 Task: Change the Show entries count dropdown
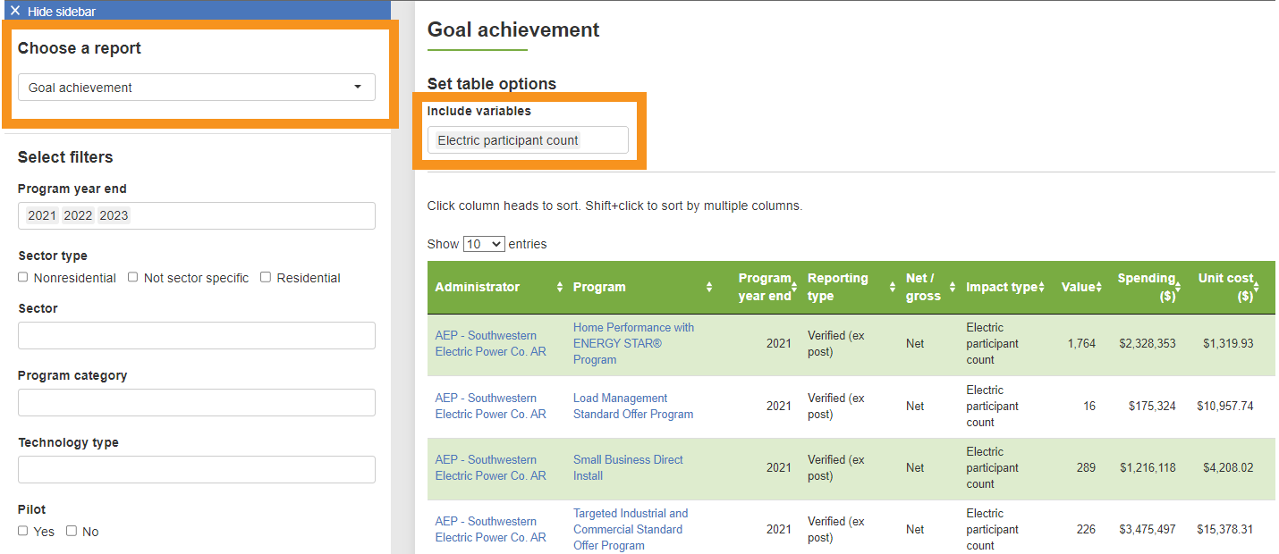483,243
